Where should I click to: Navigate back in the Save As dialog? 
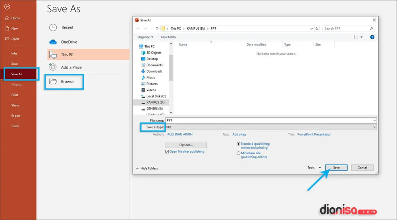pos(138,29)
